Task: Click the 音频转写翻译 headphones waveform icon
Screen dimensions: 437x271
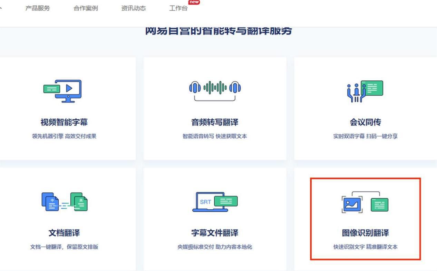Action: (215, 91)
